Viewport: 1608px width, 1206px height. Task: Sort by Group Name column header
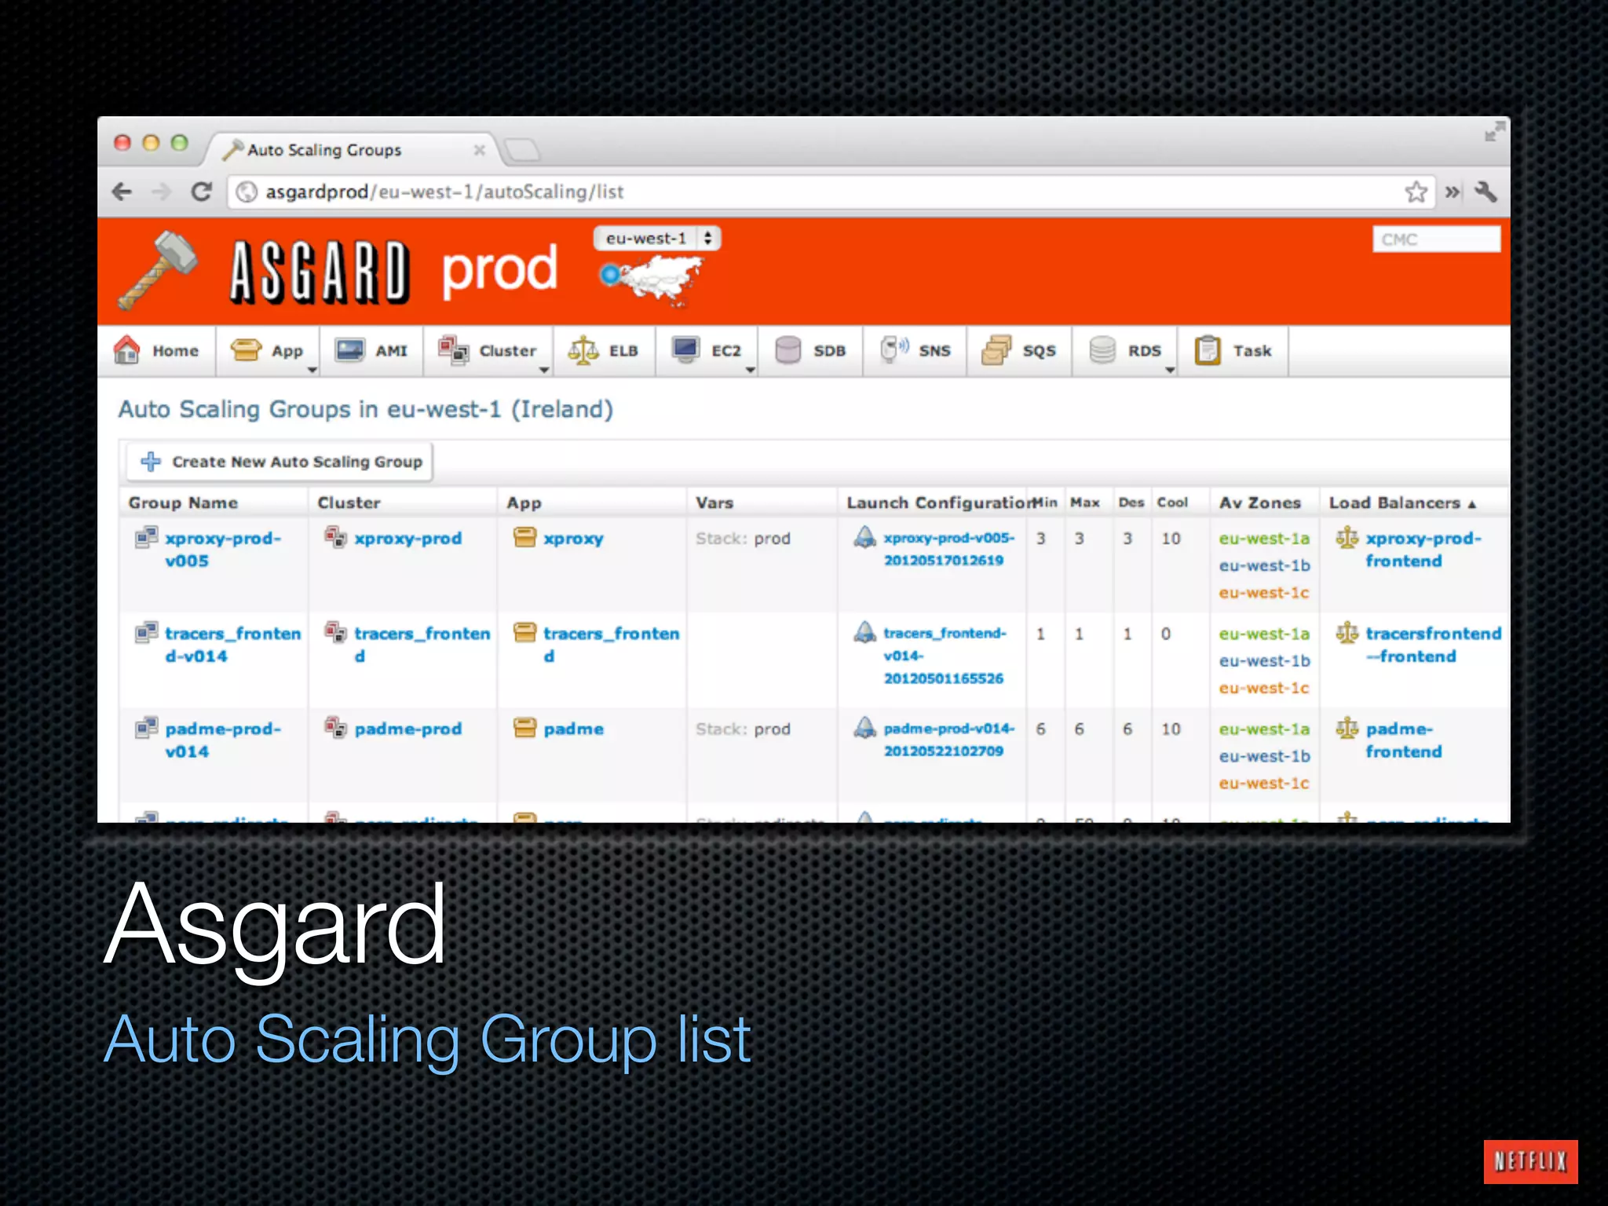[183, 502]
